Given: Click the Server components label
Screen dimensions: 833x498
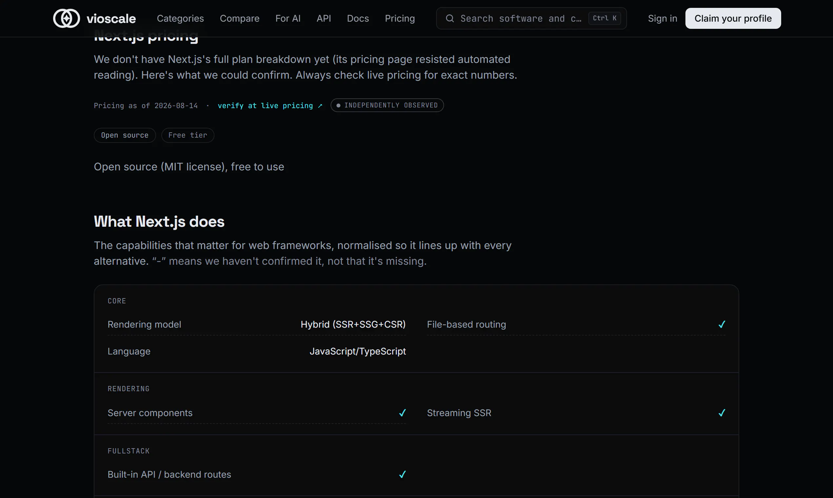Looking at the screenshot, I should [x=150, y=413].
